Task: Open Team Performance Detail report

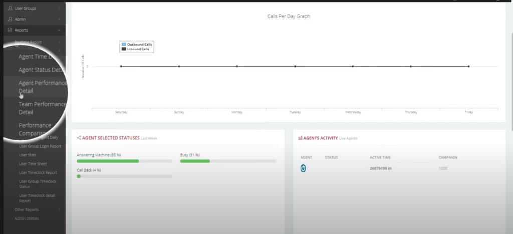Action: (42, 108)
